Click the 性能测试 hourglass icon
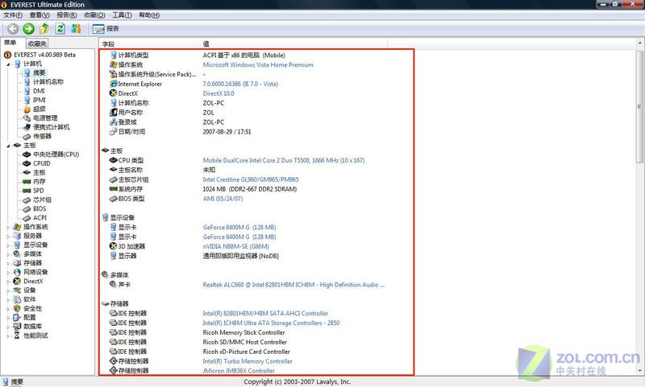Image resolution: width=645 pixels, height=387 pixels. pyautogui.click(x=17, y=336)
